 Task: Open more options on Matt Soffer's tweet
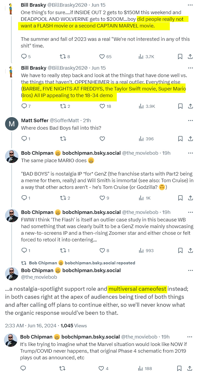click(x=190, y=121)
